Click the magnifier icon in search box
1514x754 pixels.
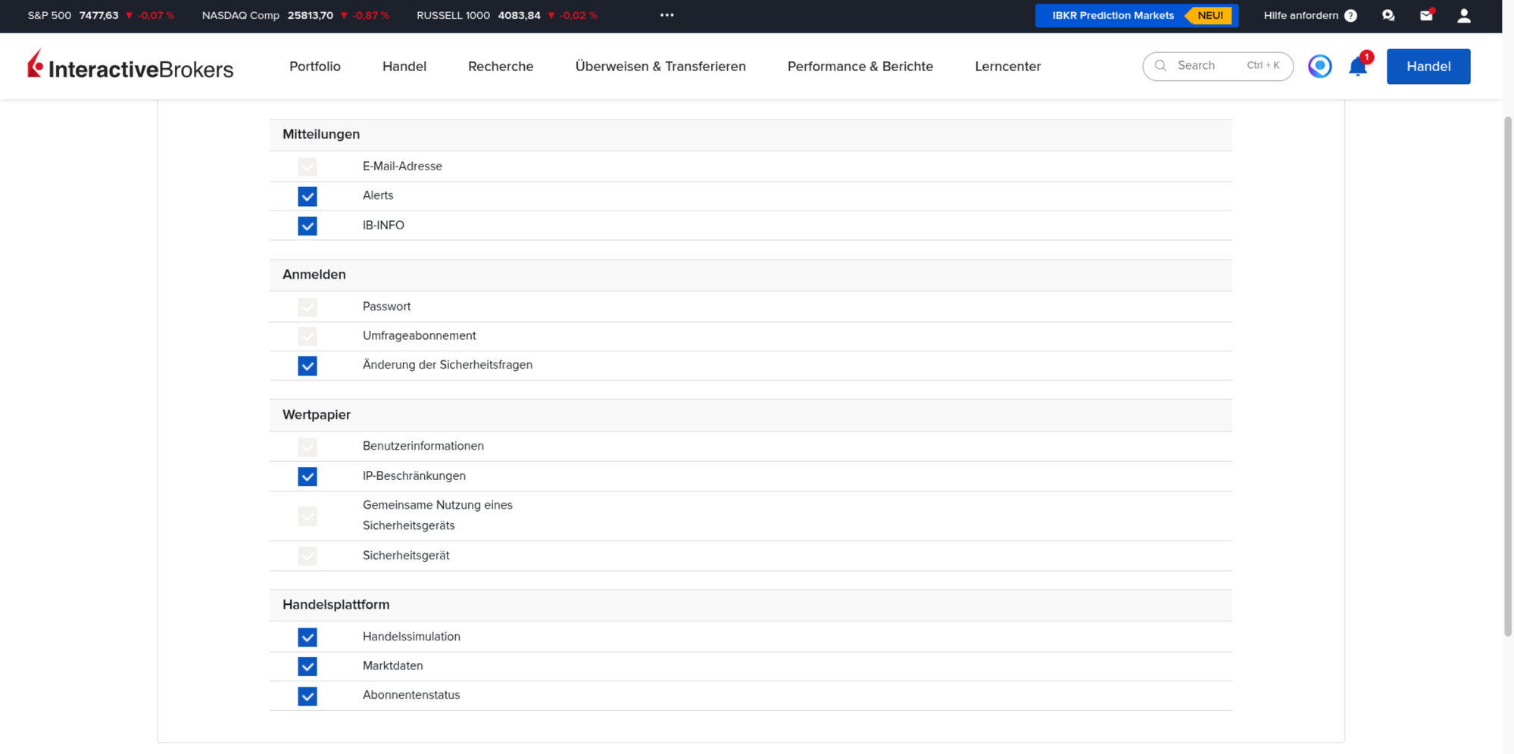(1160, 66)
